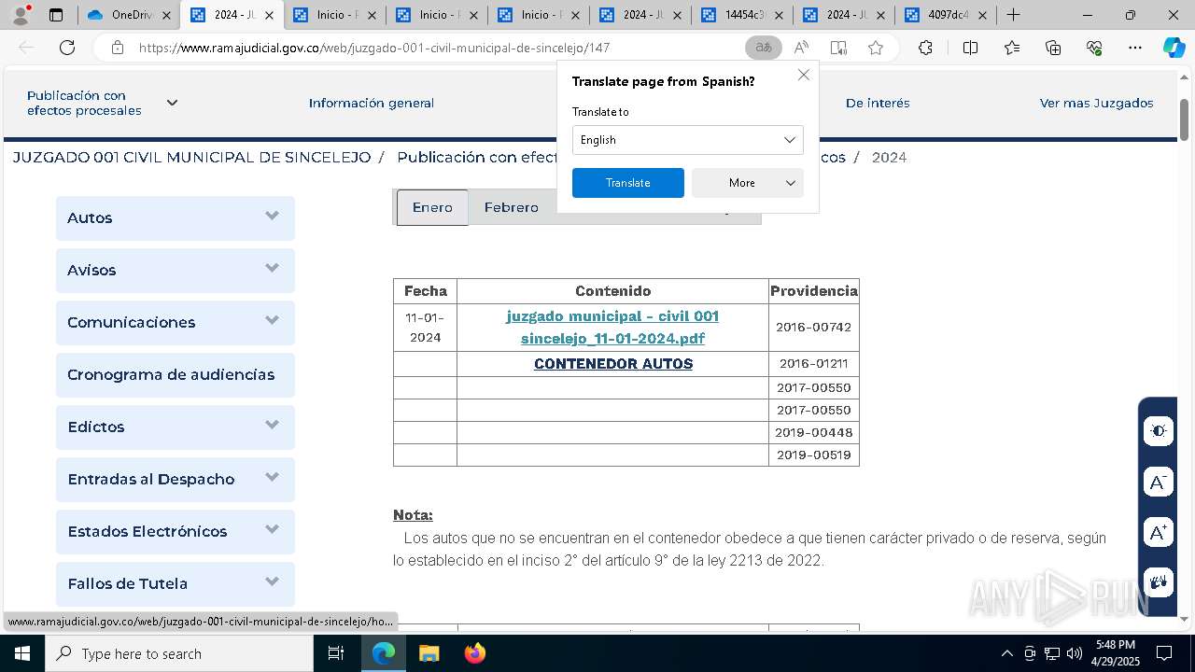Open sign language accessibility icon
The image size is (1195, 672).
point(1159,583)
